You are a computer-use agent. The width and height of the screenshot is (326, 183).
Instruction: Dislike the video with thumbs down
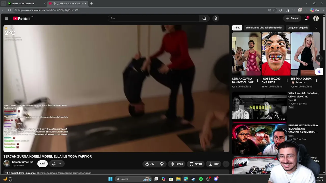point(162,164)
